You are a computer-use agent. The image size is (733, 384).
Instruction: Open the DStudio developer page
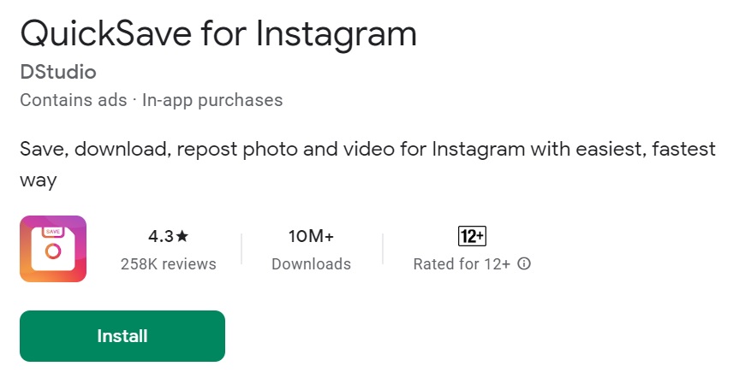point(58,72)
